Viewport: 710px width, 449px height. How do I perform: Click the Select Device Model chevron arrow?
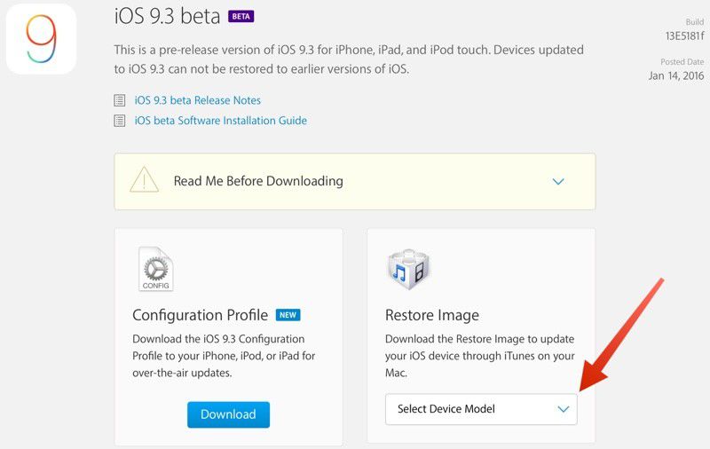coord(564,409)
